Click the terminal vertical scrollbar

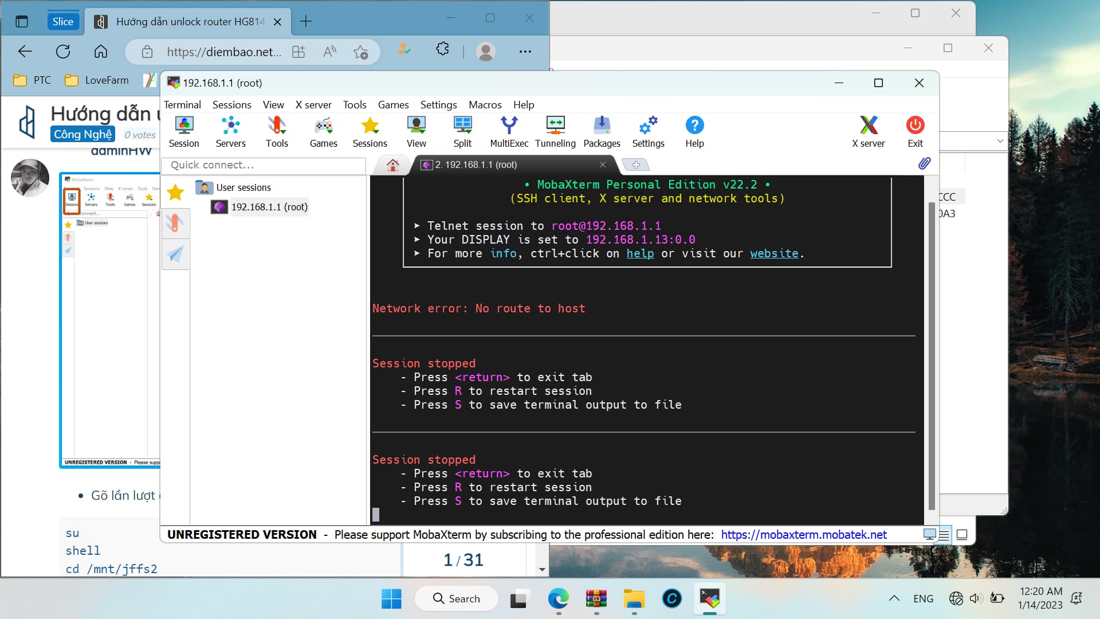click(x=931, y=355)
